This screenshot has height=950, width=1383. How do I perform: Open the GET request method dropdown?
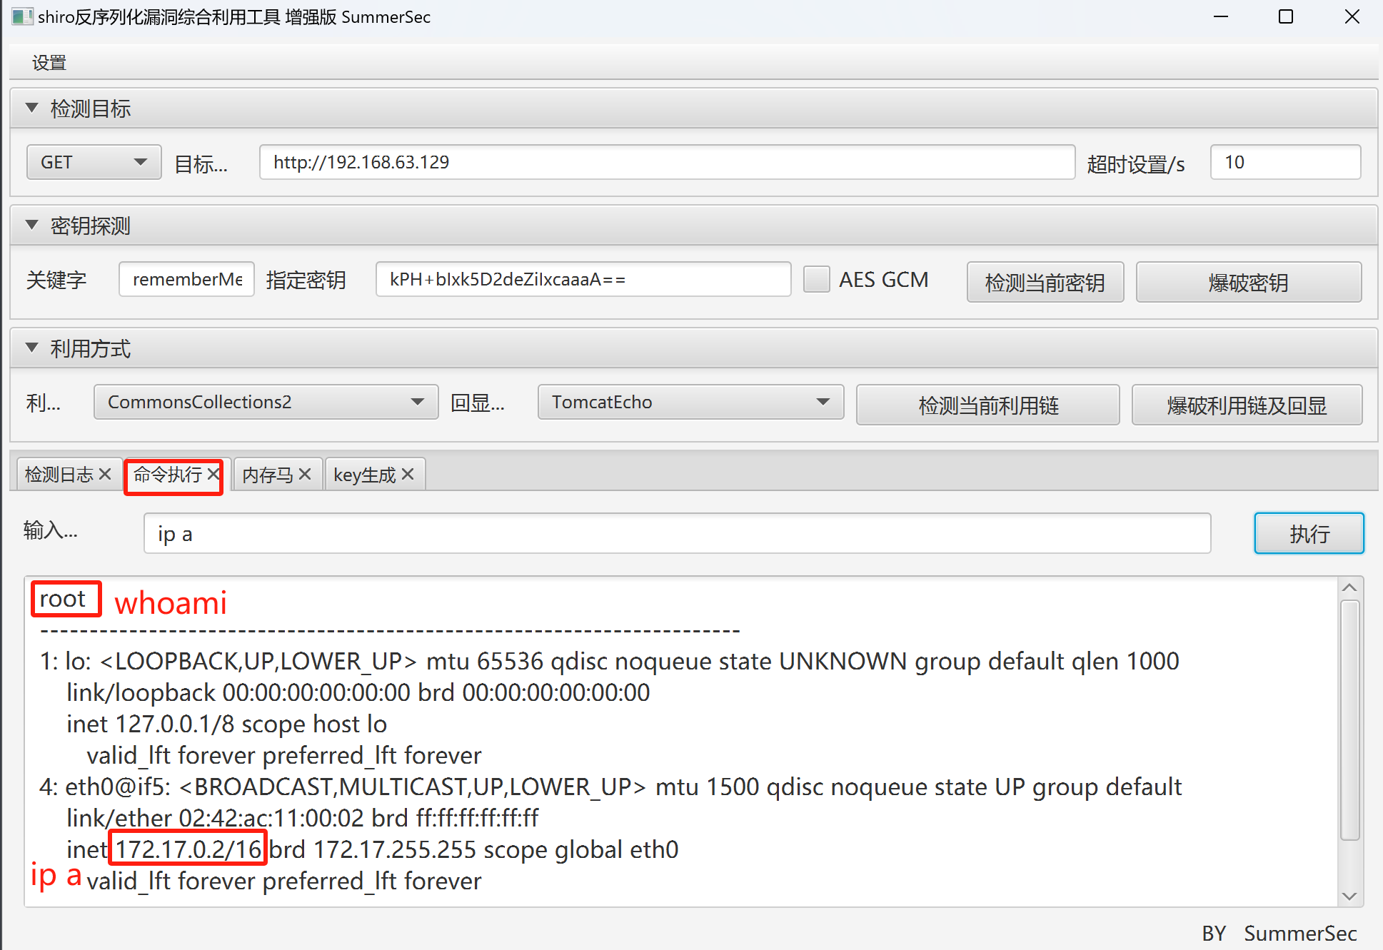94,162
